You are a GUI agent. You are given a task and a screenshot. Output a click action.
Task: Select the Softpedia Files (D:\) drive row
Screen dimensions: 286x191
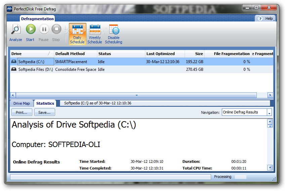pos(141,69)
